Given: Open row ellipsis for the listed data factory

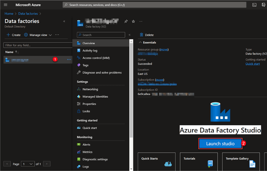Looking at the screenshot, I should (69, 60).
